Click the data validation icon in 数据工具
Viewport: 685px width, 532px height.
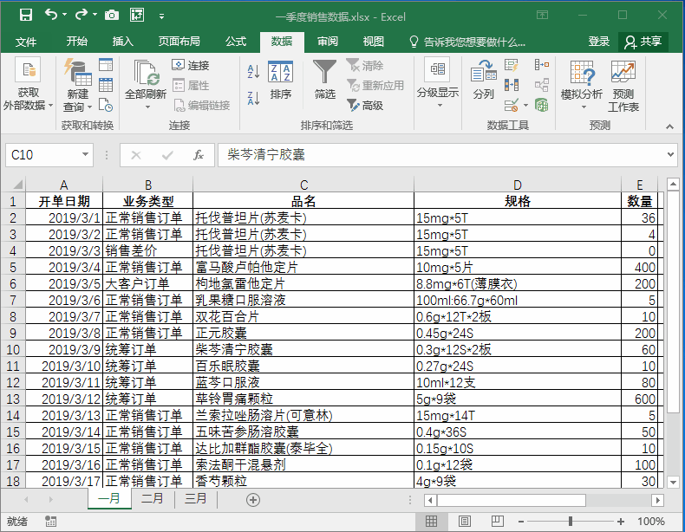coord(511,105)
